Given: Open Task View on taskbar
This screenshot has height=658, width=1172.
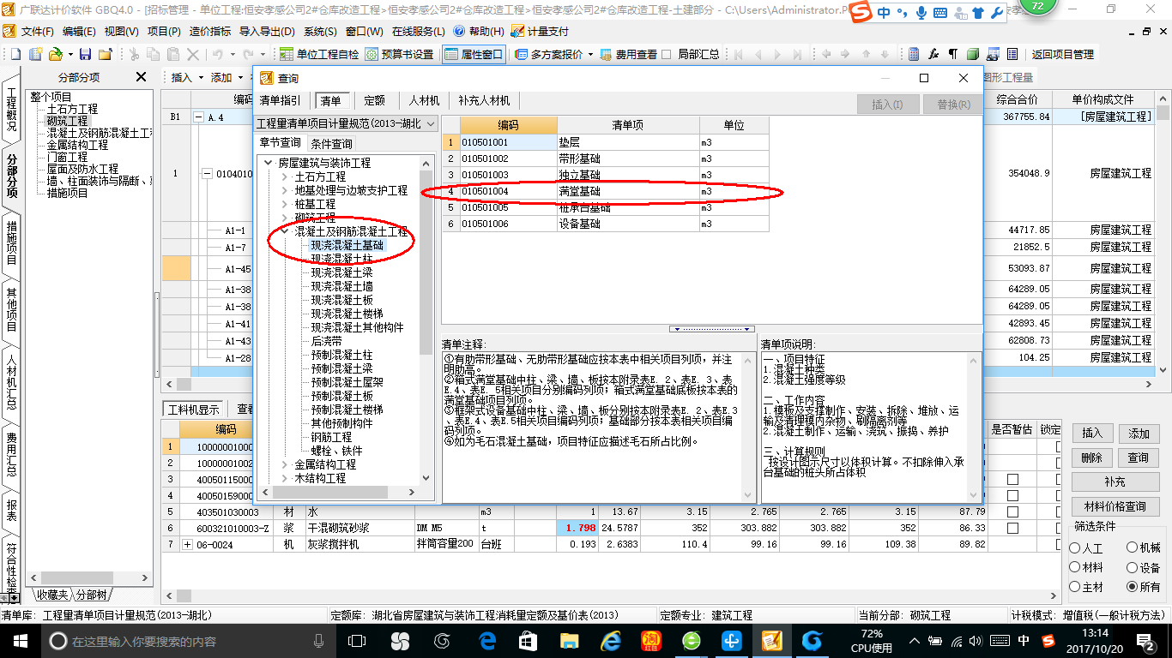Looking at the screenshot, I should tap(356, 640).
